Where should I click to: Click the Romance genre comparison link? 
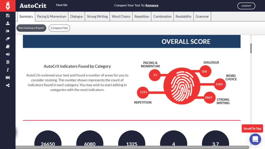click(x=152, y=5)
